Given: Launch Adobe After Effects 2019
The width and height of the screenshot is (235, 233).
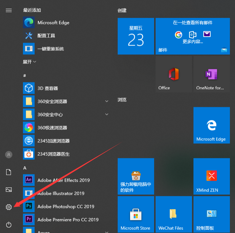Looking at the screenshot, I should point(63,180).
